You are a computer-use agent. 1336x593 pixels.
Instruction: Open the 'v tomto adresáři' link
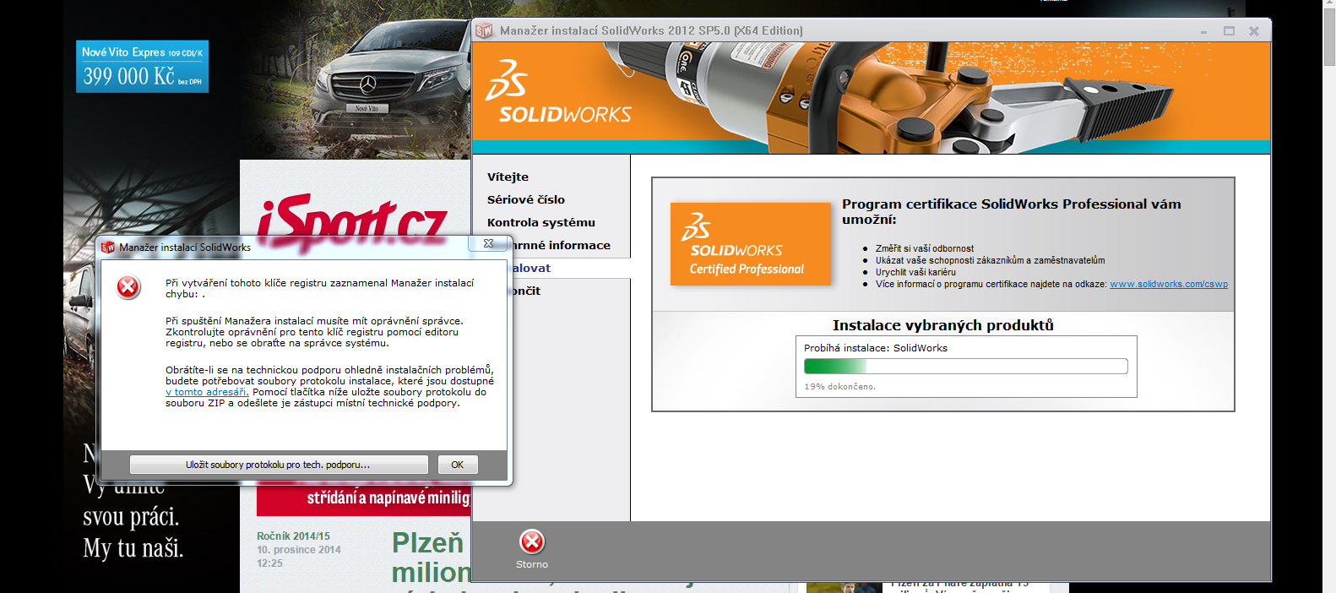(x=207, y=392)
